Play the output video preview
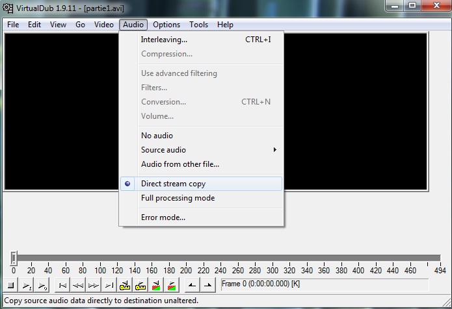 (x=42, y=285)
